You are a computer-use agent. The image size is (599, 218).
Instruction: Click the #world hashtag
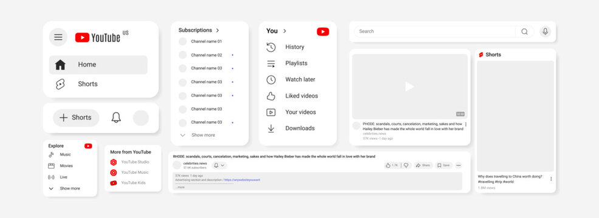pyautogui.click(x=508, y=182)
